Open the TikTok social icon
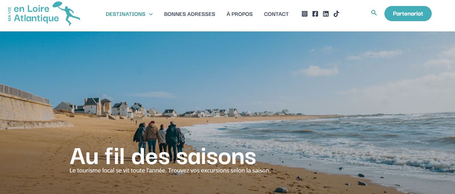The width and height of the screenshot is (455, 194). click(336, 14)
